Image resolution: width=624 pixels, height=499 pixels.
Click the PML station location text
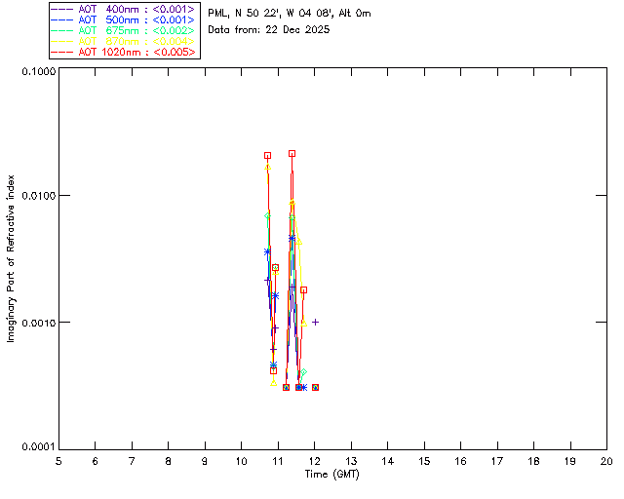click(290, 14)
